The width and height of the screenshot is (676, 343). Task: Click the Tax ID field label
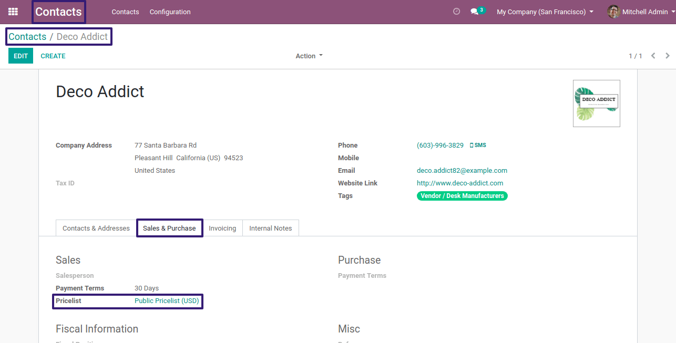(x=65, y=183)
